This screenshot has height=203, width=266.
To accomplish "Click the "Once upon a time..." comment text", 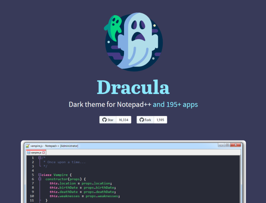I will 66,162.
